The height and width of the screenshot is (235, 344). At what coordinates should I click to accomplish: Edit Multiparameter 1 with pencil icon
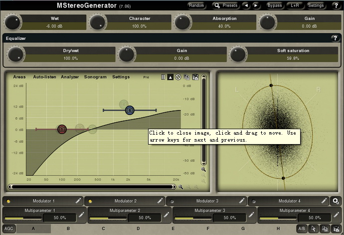81,215
